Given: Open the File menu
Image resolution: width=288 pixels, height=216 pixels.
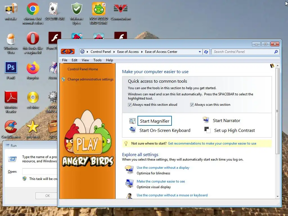Looking at the screenshot, I should [65, 60].
